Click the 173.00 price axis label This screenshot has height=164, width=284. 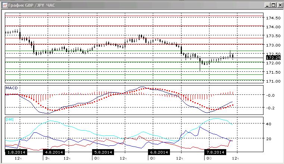[273, 45]
